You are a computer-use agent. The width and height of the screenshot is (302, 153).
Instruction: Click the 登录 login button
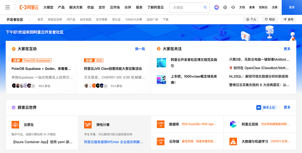click(x=292, y=7)
